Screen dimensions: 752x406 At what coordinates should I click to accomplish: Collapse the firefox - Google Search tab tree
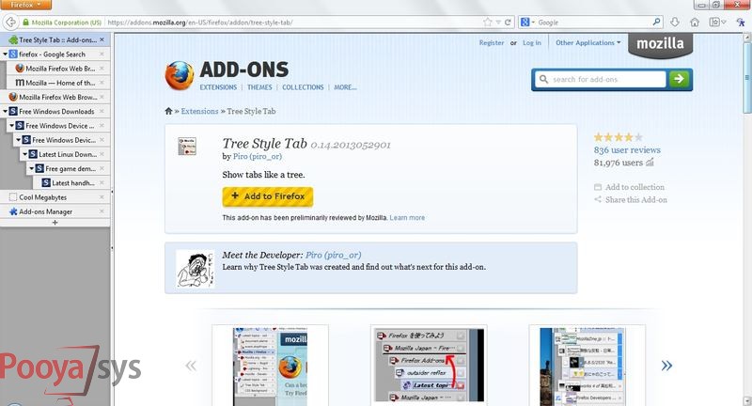(5, 55)
